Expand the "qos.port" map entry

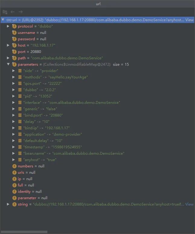(14, 84)
